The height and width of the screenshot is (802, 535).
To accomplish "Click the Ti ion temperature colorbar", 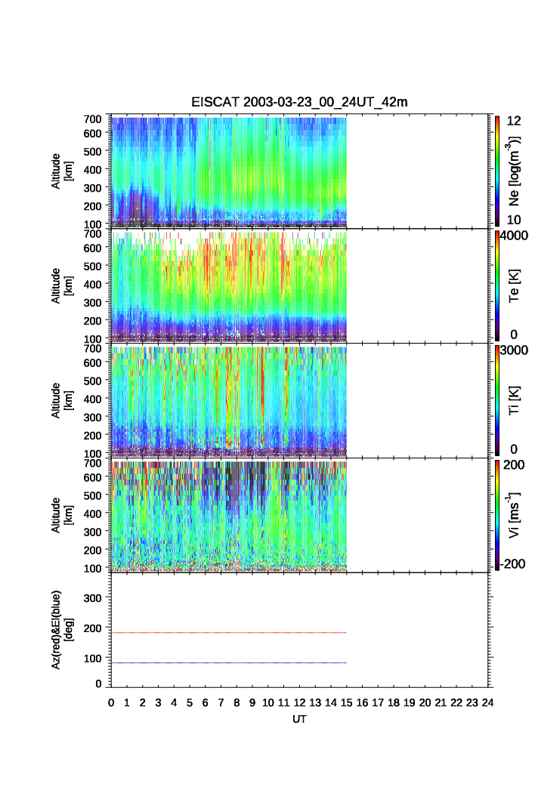I will [497, 400].
